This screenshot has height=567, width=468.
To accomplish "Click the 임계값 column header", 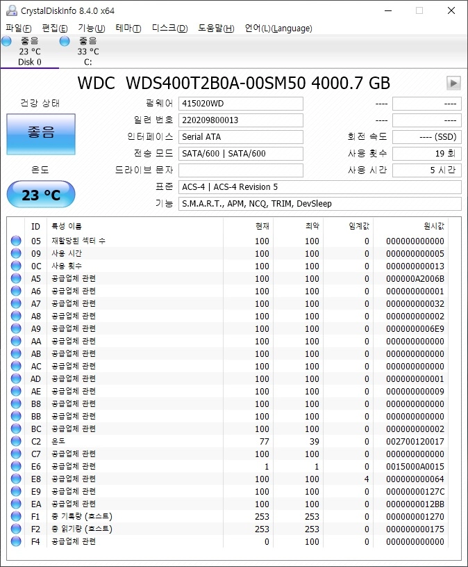I will (x=348, y=226).
